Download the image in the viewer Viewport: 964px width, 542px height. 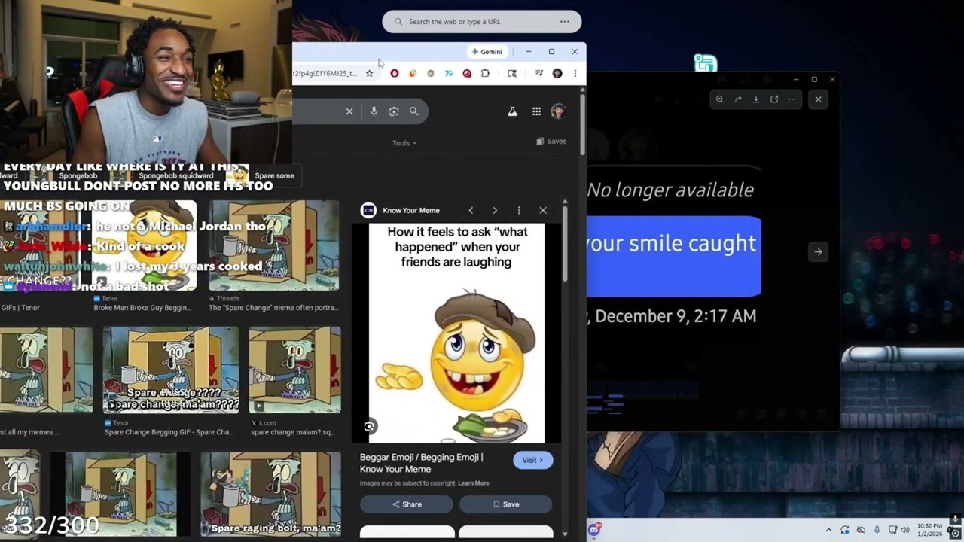pos(756,99)
